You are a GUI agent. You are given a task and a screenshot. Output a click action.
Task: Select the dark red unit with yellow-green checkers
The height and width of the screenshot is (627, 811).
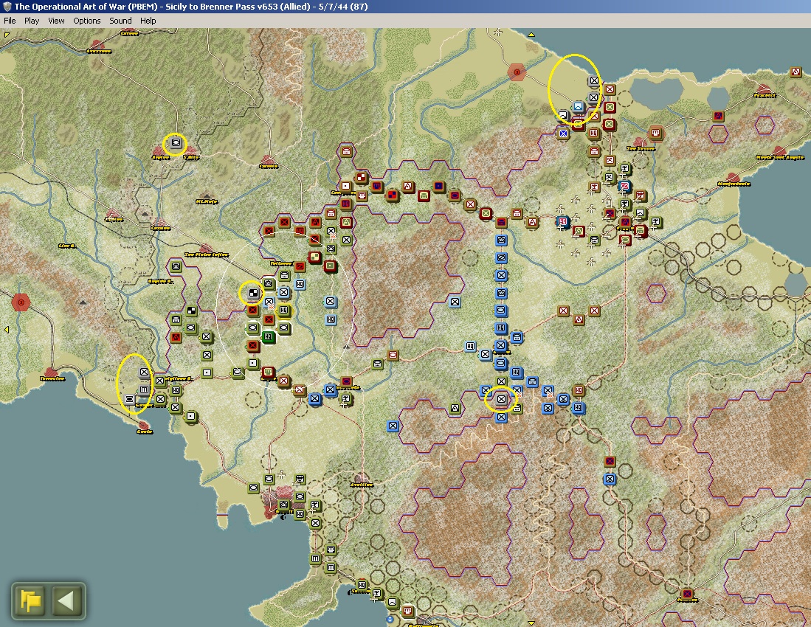314,257
